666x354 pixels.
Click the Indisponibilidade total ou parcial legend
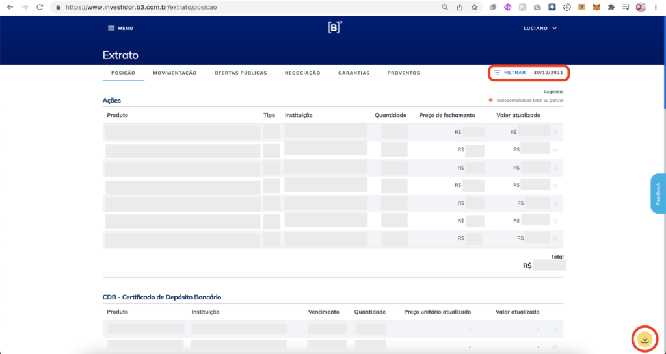(x=526, y=101)
